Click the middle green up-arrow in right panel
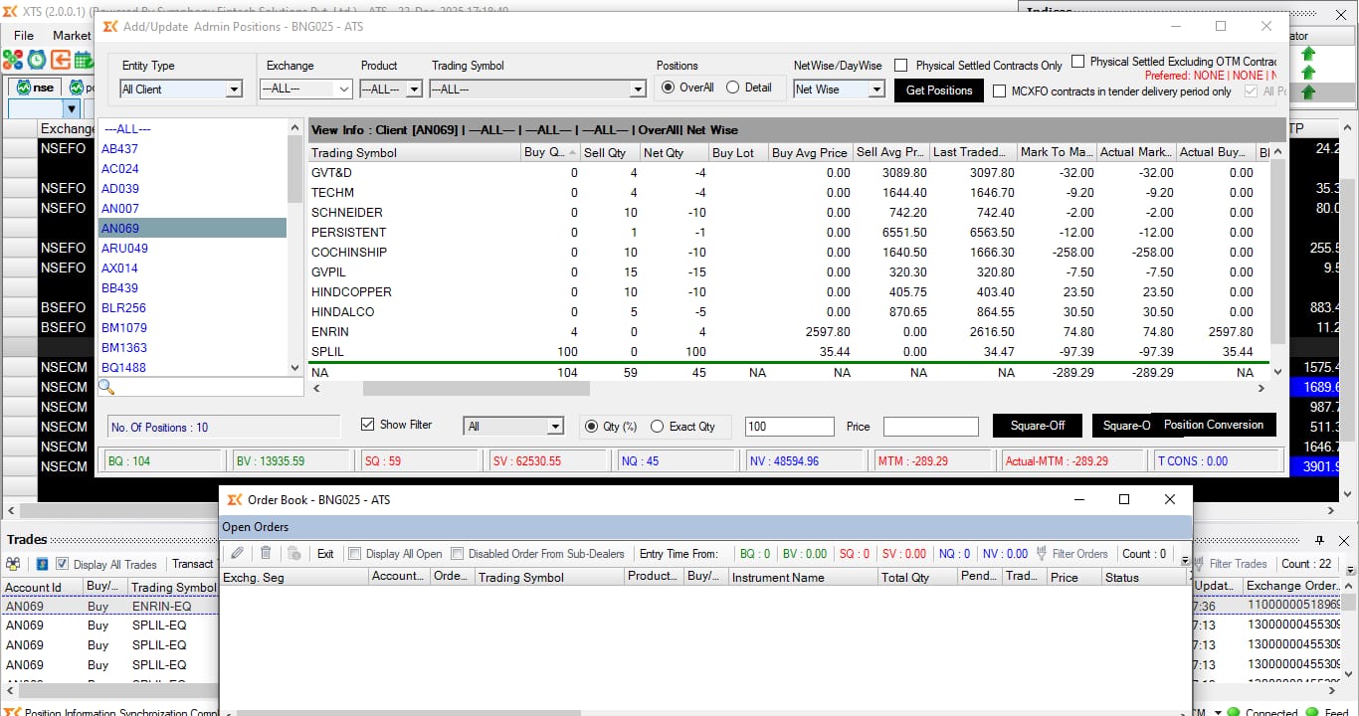Image resolution: width=1359 pixels, height=716 pixels. (1308, 73)
